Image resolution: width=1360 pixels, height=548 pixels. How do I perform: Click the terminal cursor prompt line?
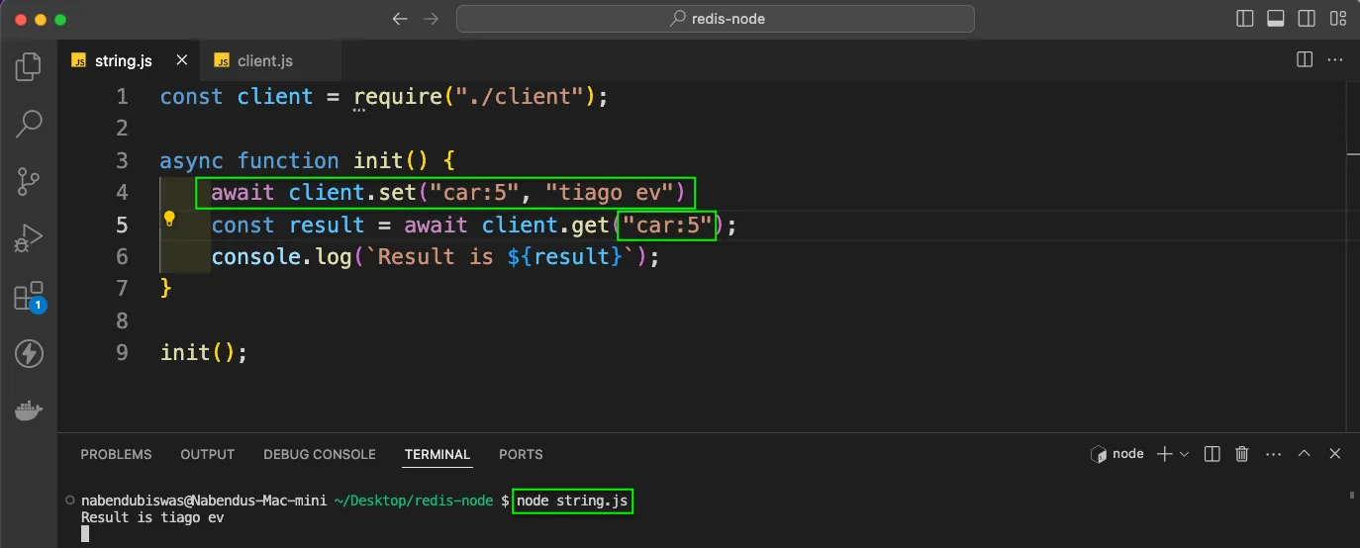[x=85, y=533]
